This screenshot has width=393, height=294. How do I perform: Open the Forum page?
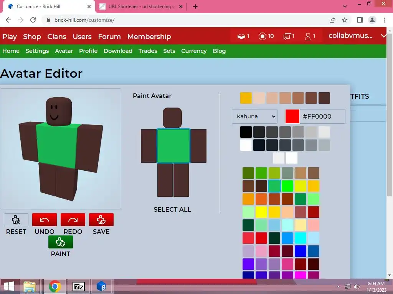pos(109,36)
